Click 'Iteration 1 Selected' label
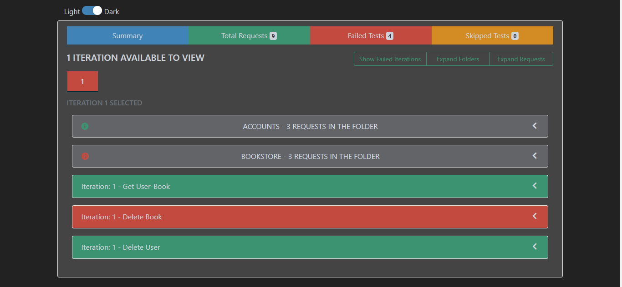Image resolution: width=622 pixels, height=287 pixels. pos(104,103)
